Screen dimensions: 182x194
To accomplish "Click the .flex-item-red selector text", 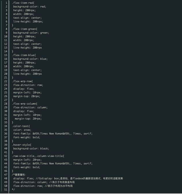I will pyautogui.click(x=23, y=3).
